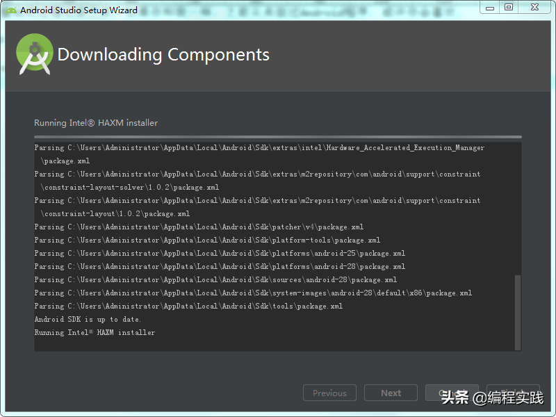Click the Hardware_Accelerated_Execution_Manager log line
556x417 pixels.
259,154
